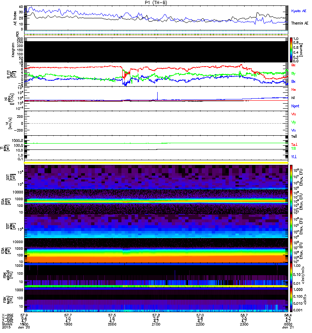Select the blue 'Ti⊥' legend label
The image size is (312, 333).
click(294, 157)
